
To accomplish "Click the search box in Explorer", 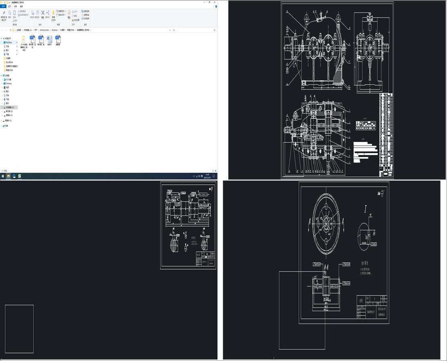I will (x=195, y=30).
